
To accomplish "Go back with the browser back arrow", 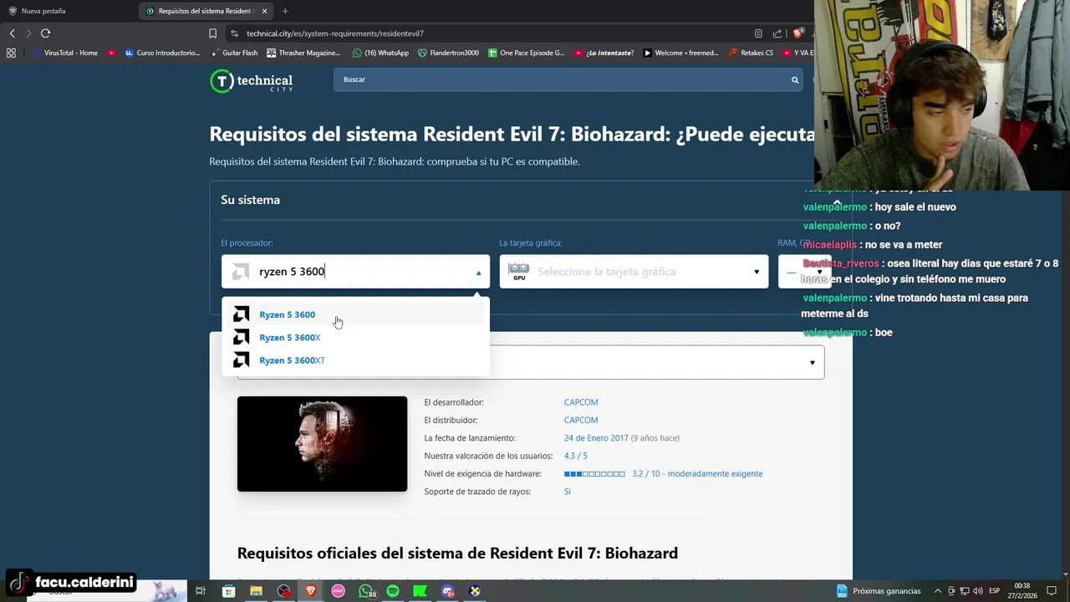I will [12, 33].
